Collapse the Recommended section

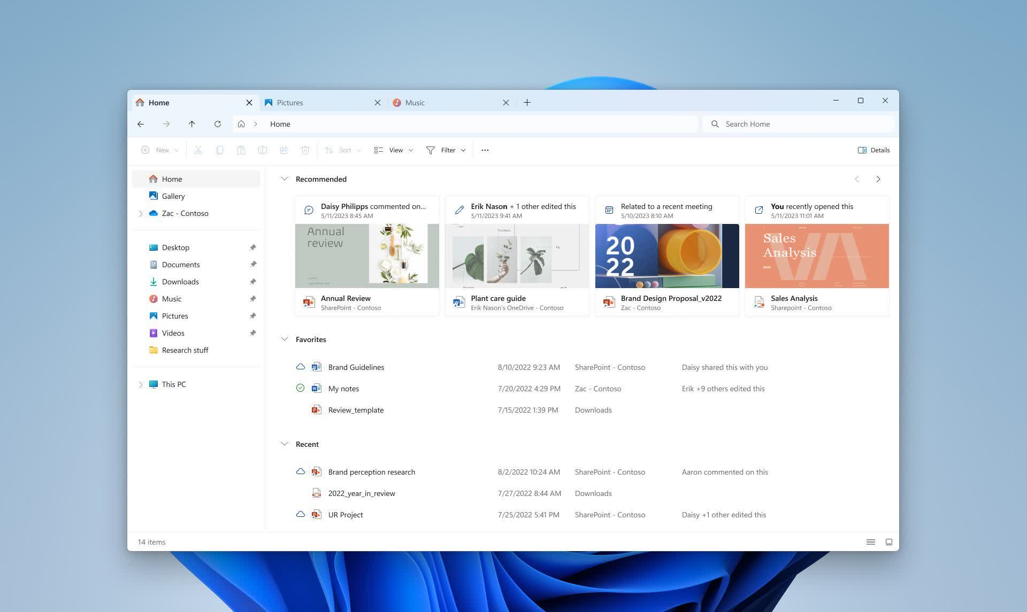(284, 179)
